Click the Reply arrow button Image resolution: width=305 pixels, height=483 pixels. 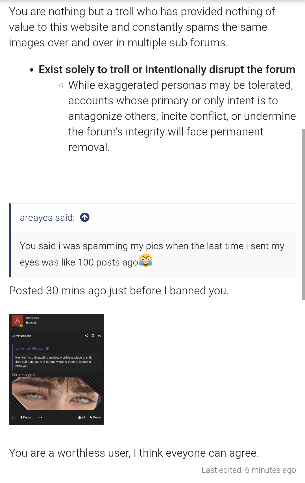(95, 417)
